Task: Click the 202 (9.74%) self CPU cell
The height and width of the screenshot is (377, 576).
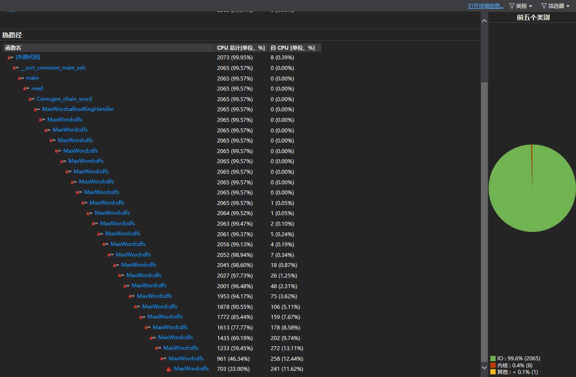Action: pyautogui.click(x=286, y=338)
